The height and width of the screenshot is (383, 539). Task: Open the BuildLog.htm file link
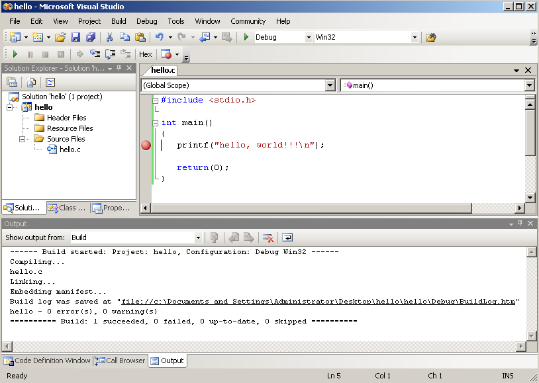(x=318, y=301)
